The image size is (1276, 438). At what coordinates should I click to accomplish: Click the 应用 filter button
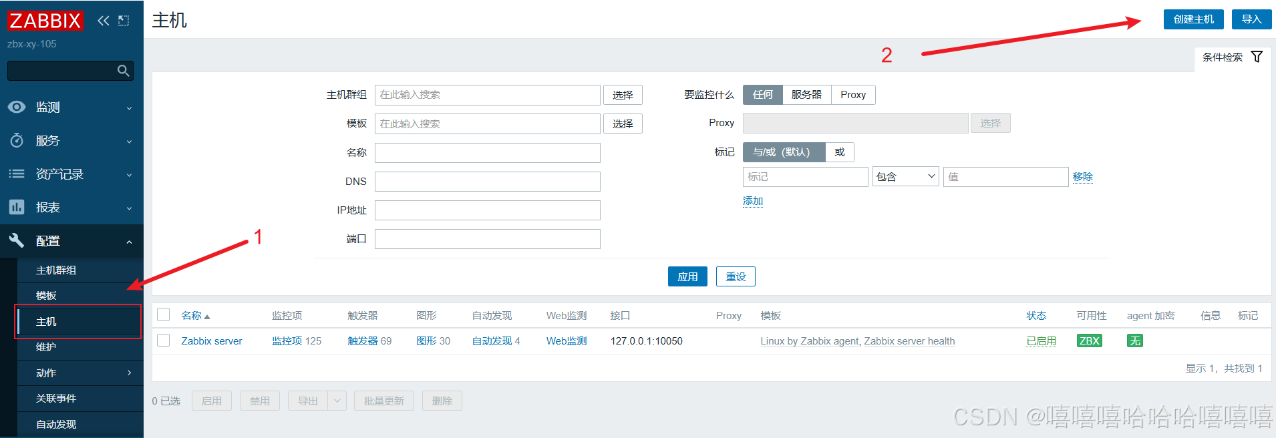pyautogui.click(x=687, y=276)
